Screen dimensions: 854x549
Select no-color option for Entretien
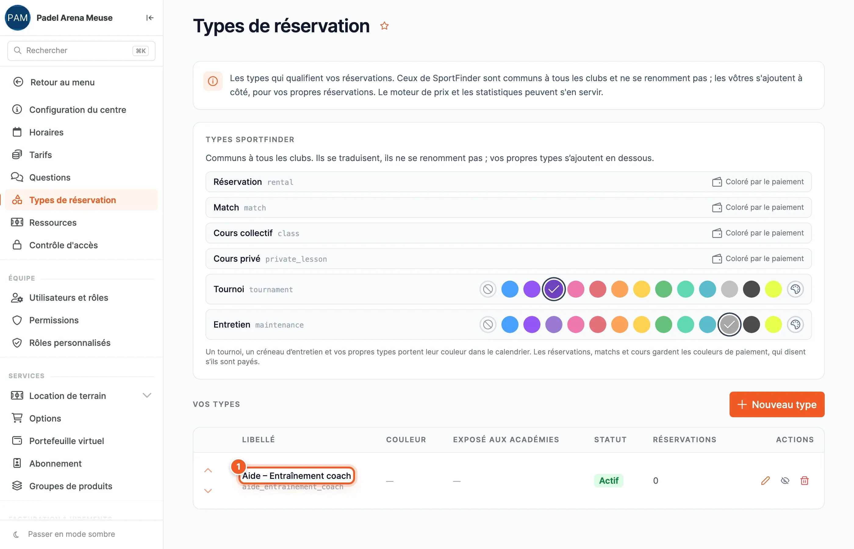pyautogui.click(x=488, y=325)
